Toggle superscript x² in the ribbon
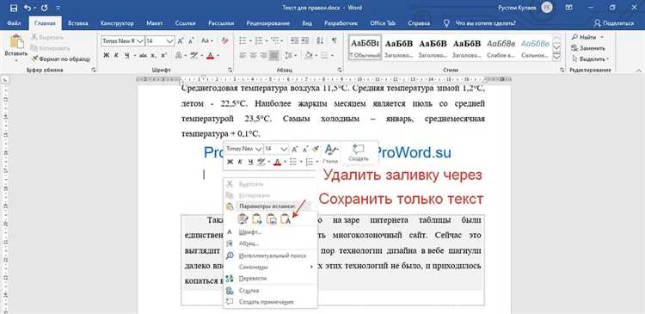 coord(163,55)
